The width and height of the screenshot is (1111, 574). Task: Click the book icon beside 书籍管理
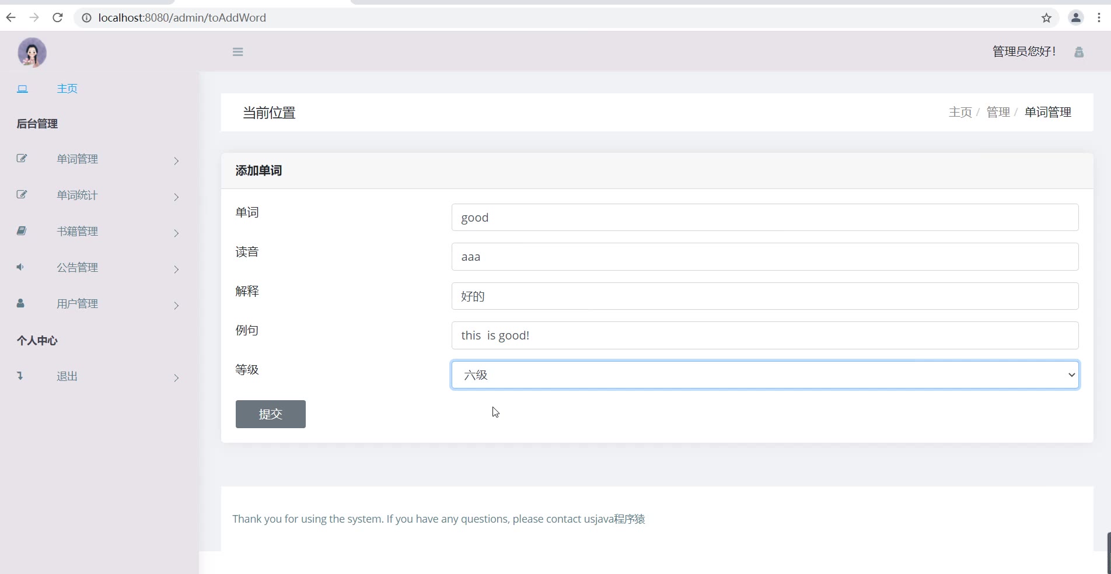coord(22,230)
